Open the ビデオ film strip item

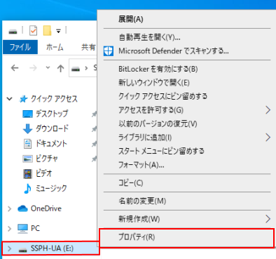point(38,173)
